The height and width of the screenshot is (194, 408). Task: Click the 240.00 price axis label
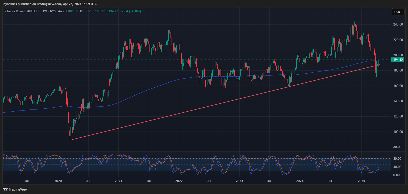pos(398,24)
